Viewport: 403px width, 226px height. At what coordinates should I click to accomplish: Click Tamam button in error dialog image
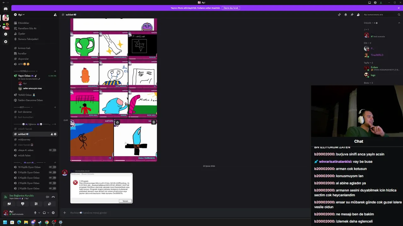point(125,201)
